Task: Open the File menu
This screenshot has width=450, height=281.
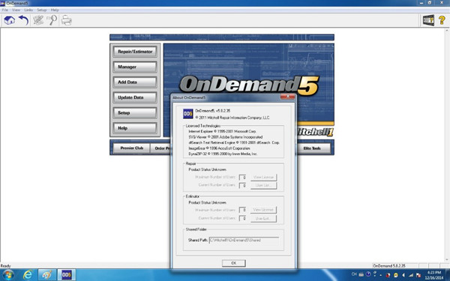Action: pos(5,10)
